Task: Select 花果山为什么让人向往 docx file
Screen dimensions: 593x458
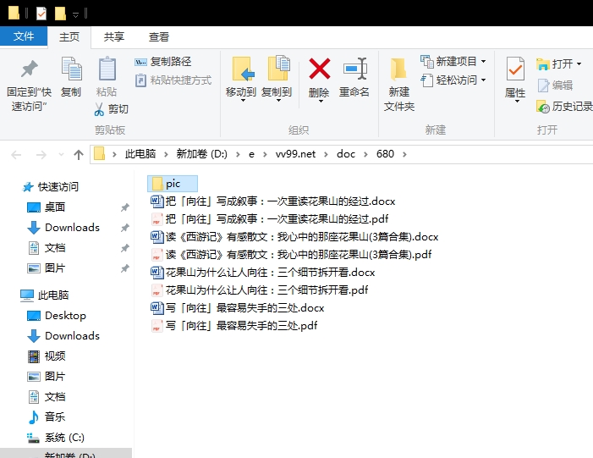Action: pos(262,273)
